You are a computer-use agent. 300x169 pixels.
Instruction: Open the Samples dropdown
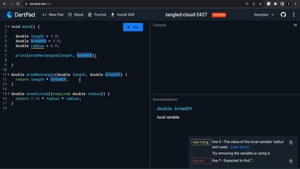point(264,15)
